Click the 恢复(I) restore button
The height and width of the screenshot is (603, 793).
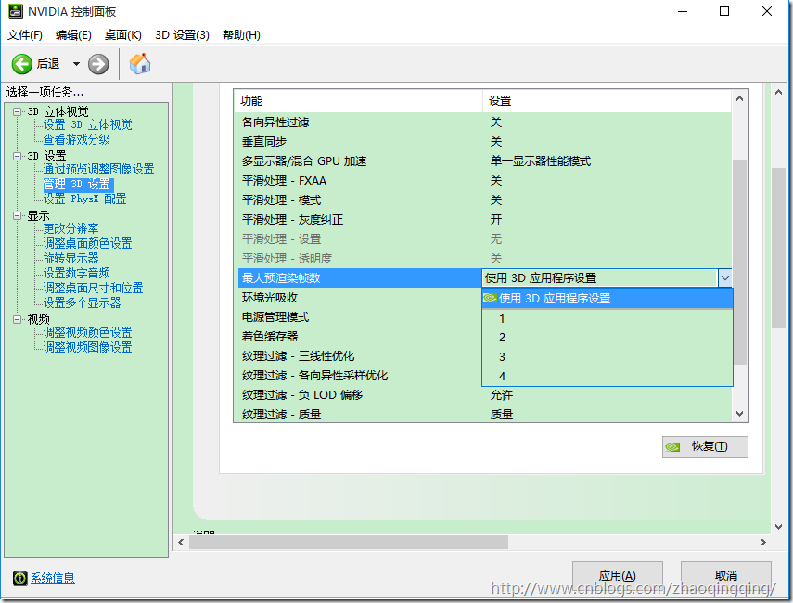coord(705,446)
